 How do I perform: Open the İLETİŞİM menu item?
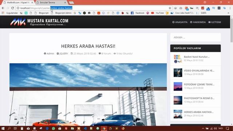click(x=214, y=22)
